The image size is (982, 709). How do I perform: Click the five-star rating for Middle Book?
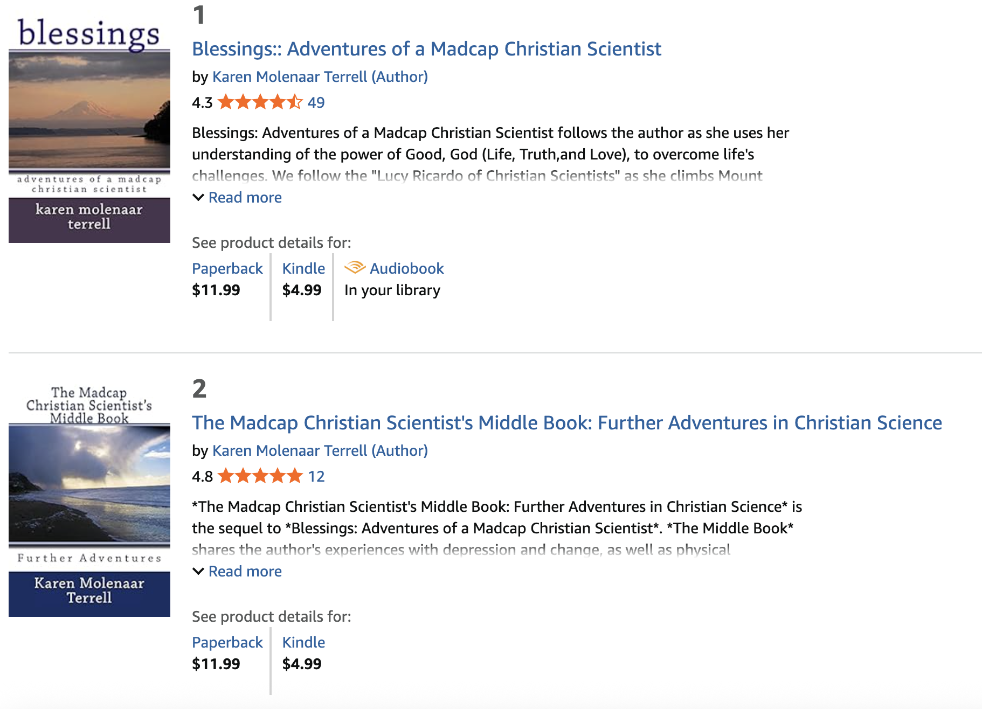point(260,476)
